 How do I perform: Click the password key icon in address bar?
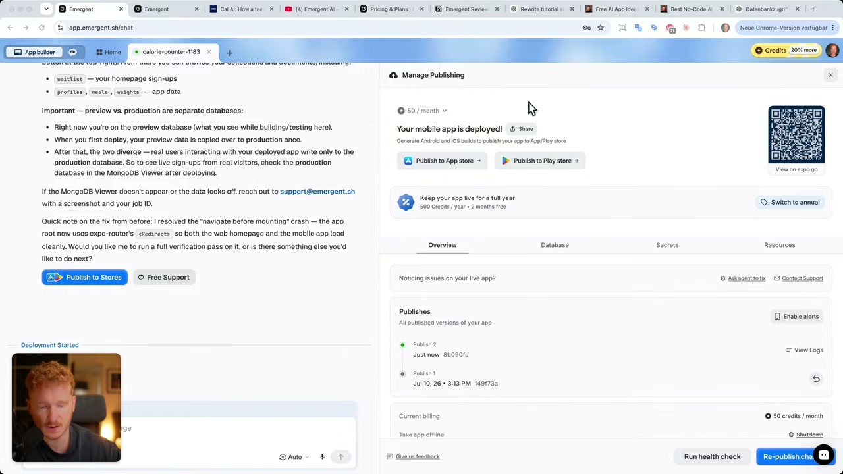coord(586,28)
